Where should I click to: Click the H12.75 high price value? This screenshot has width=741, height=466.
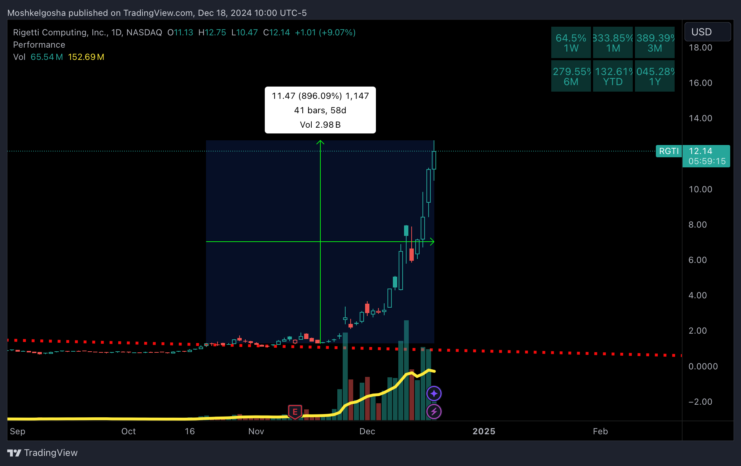click(212, 32)
